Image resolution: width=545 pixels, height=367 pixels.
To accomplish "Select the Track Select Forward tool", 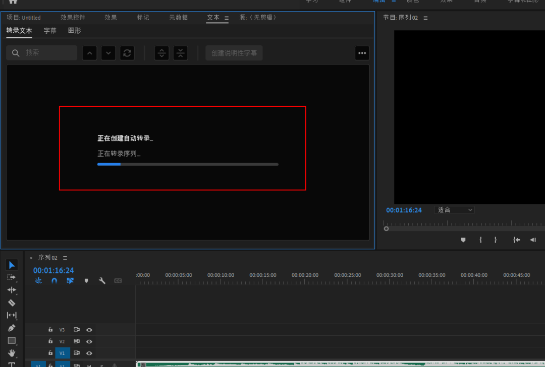I will [x=12, y=277].
